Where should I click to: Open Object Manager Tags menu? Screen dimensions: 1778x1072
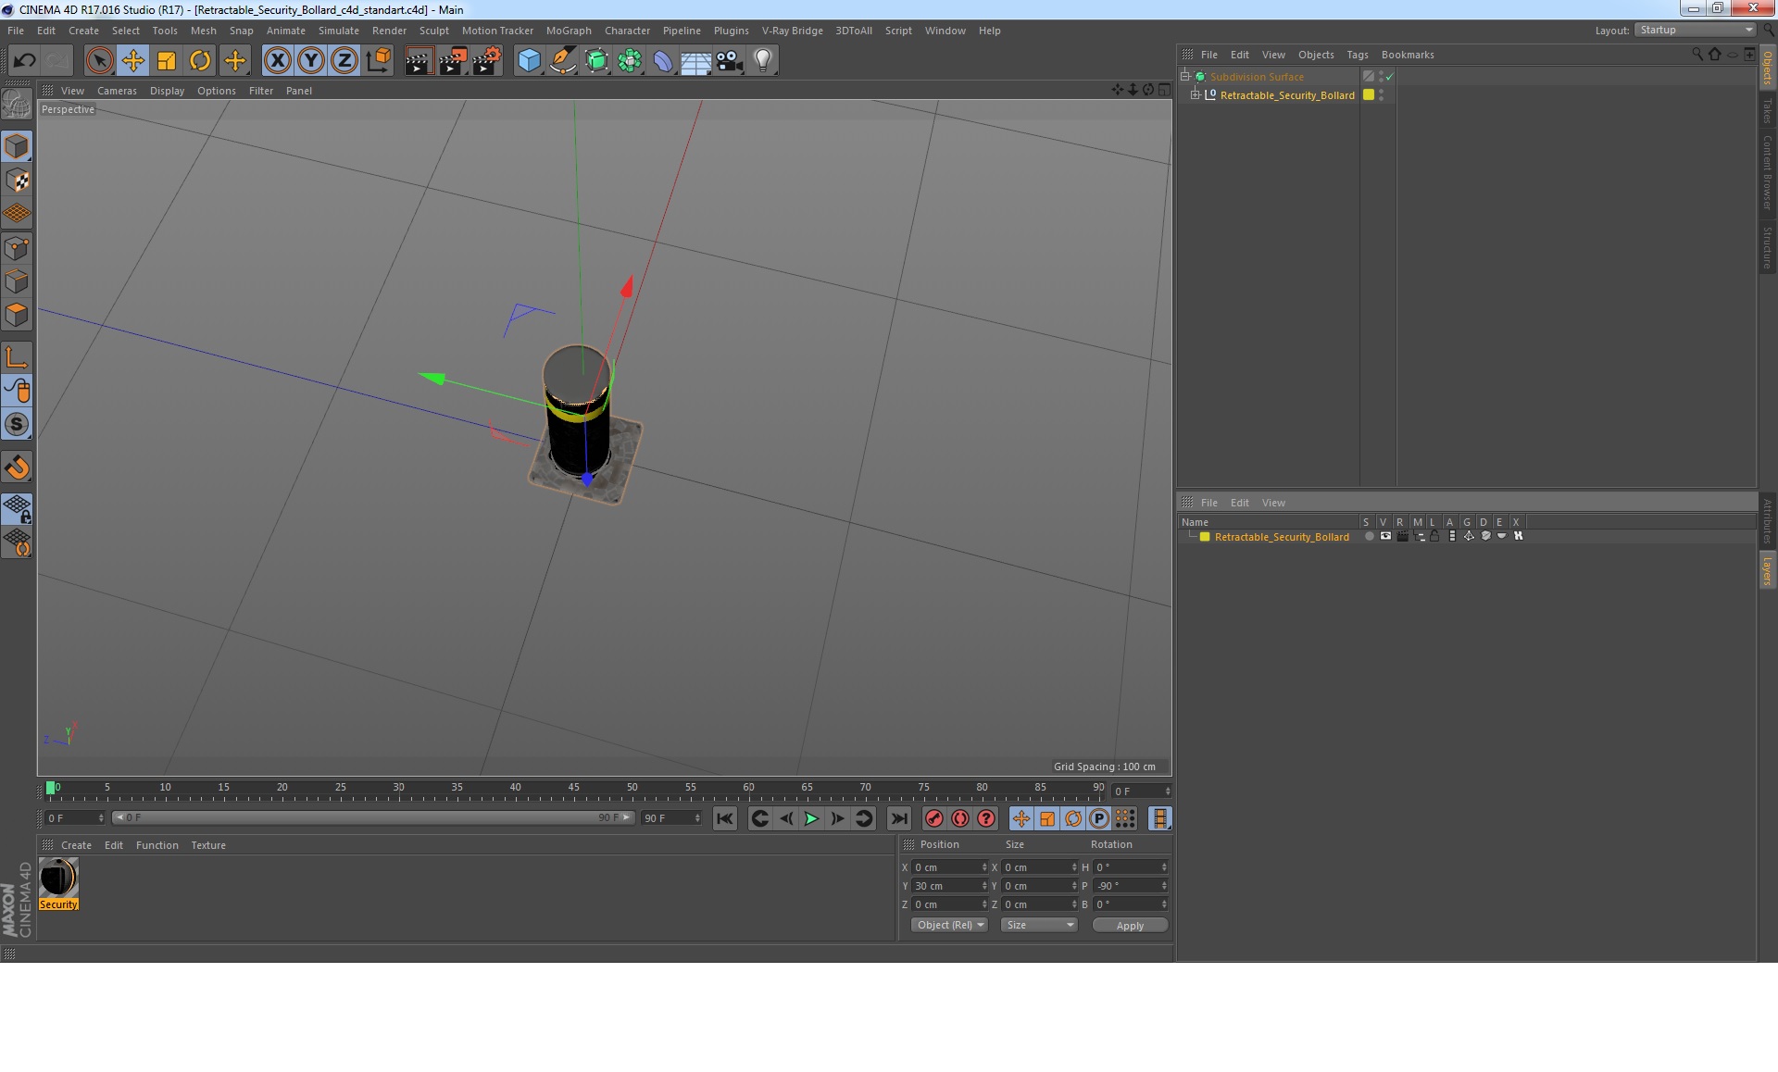pos(1357,55)
